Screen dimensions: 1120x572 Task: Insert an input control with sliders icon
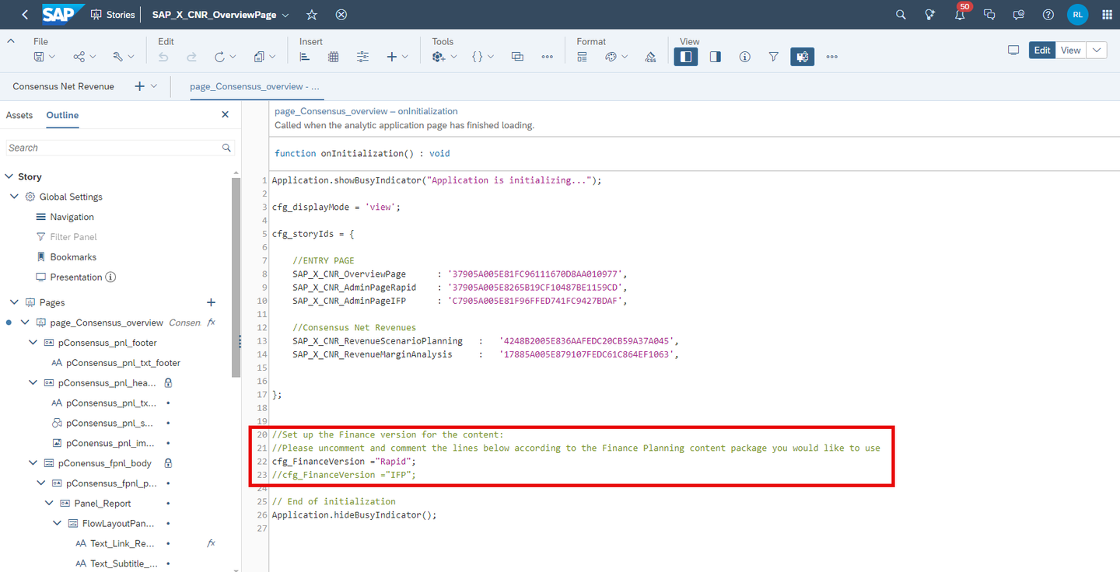(363, 57)
